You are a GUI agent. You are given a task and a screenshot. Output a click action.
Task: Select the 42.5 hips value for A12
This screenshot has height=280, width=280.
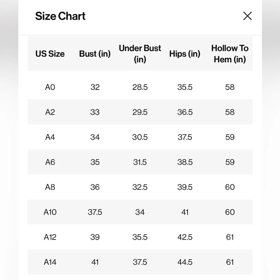click(x=185, y=237)
